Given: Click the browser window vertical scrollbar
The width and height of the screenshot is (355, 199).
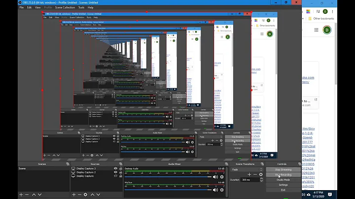Looking at the screenshot, I should [x=336, y=54].
